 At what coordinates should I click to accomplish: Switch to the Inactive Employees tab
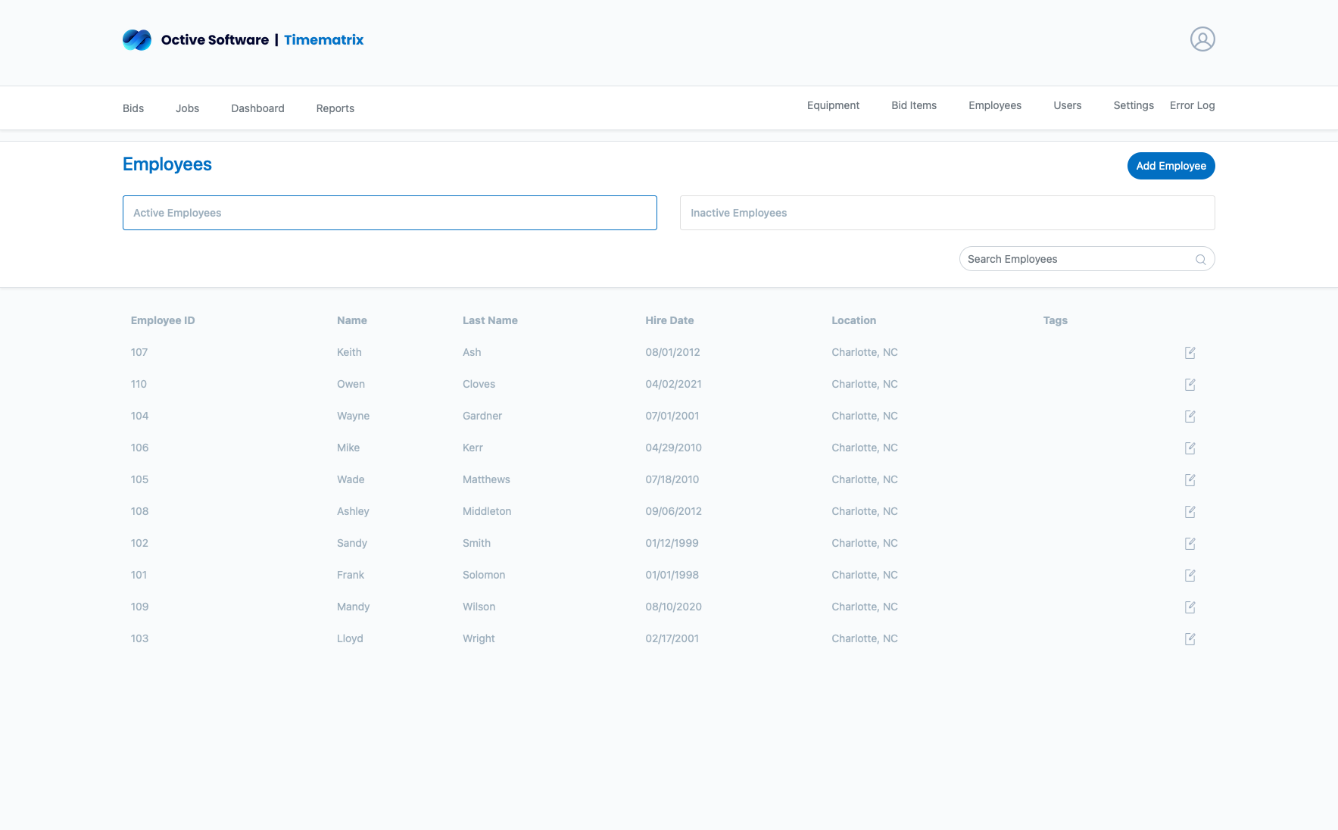point(947,213)
